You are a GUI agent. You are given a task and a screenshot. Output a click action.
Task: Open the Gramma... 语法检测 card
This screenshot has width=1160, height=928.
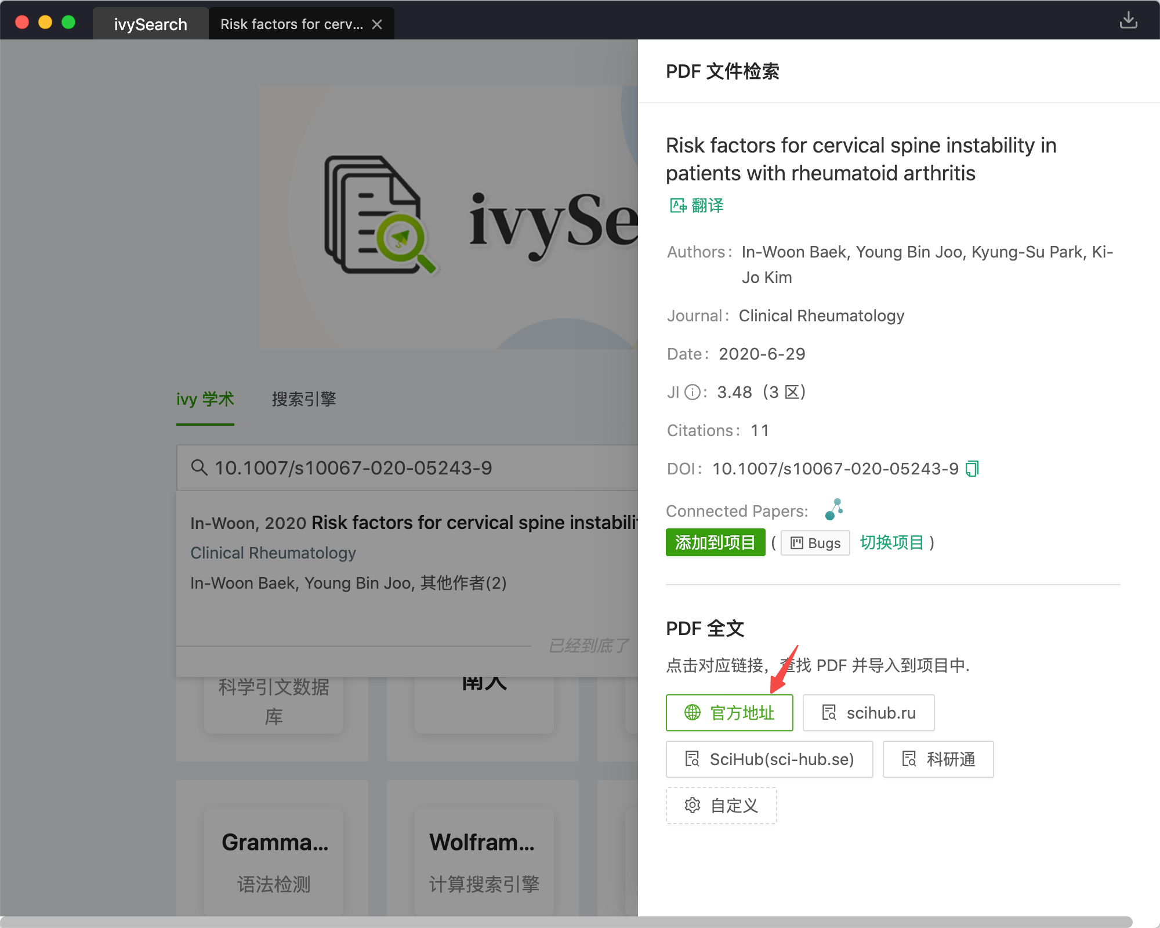pos(274,862)
